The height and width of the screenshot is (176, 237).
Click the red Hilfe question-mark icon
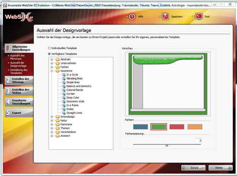coord(132,17)
